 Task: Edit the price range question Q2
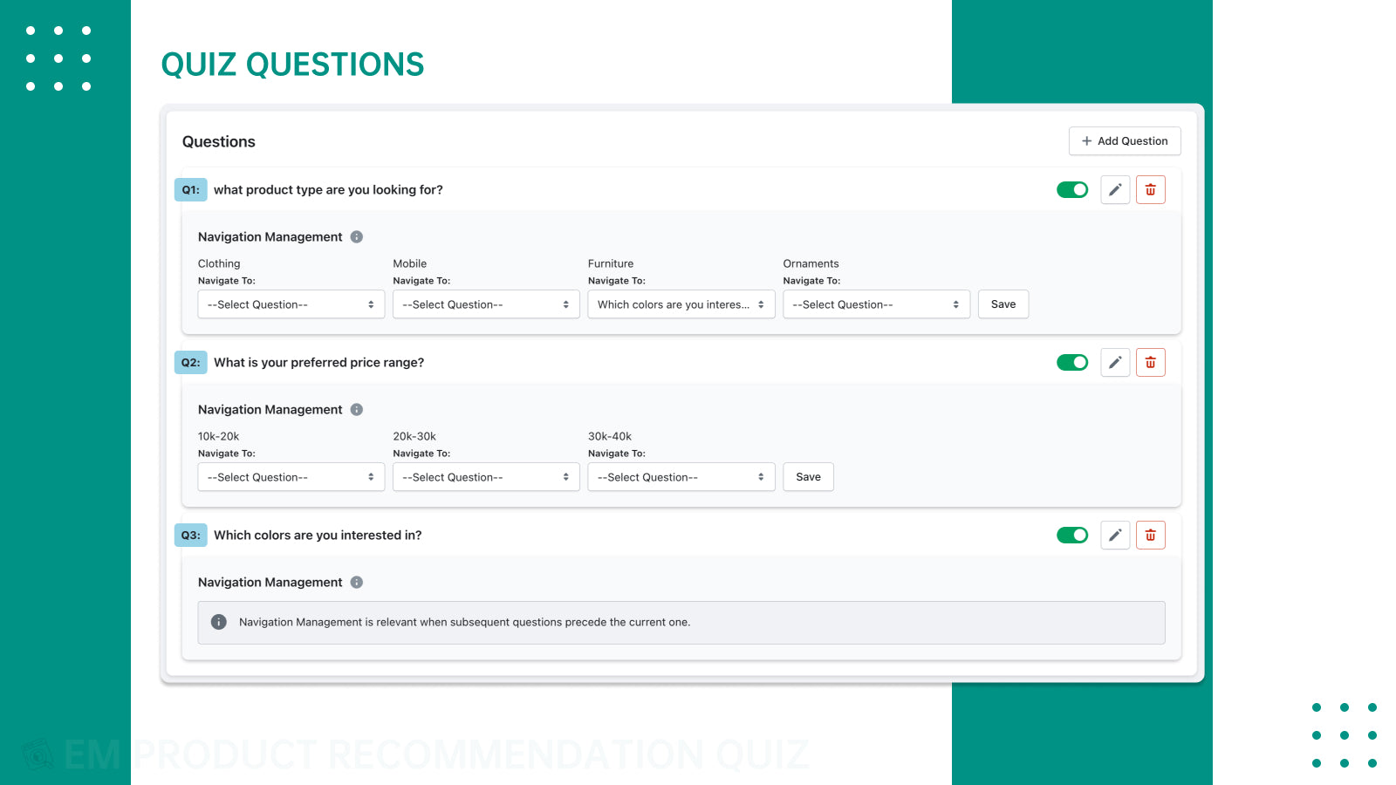tap(1114, 362)
